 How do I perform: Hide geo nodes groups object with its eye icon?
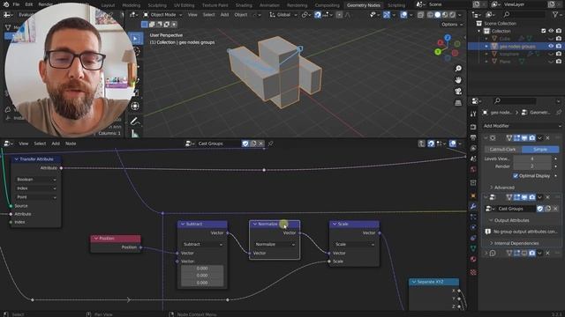(x=551, y=47)
